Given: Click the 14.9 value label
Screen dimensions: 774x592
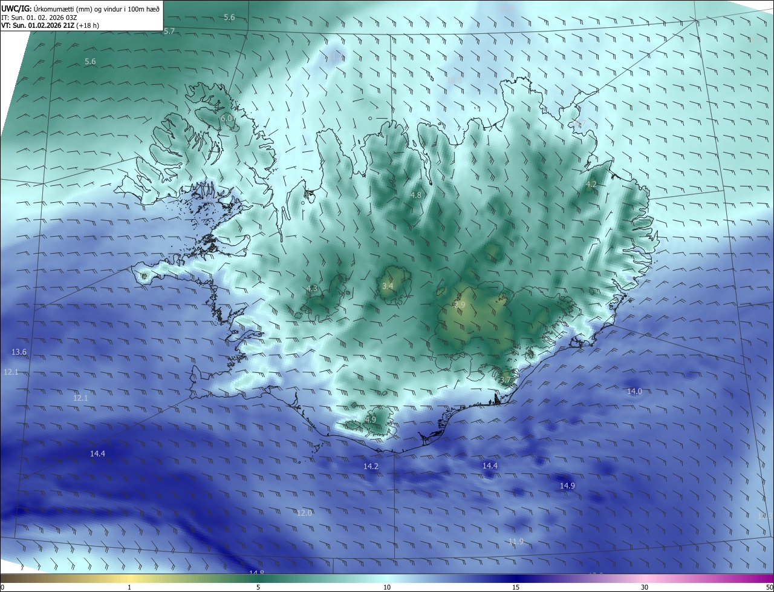Looking at the screenshot, I should click(567, 486).
